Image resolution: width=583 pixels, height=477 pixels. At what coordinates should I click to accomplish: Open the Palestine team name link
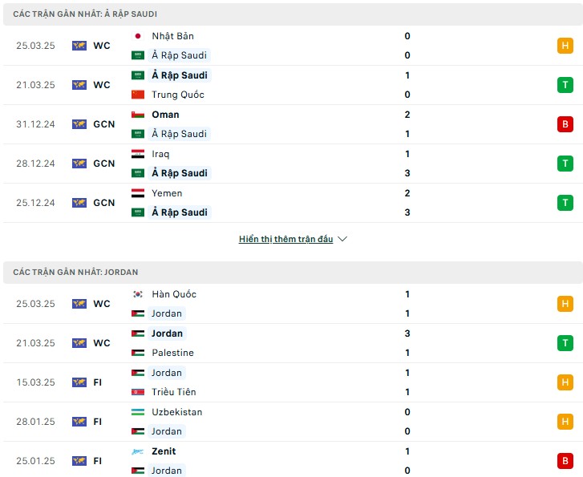[x=173, y=353]
